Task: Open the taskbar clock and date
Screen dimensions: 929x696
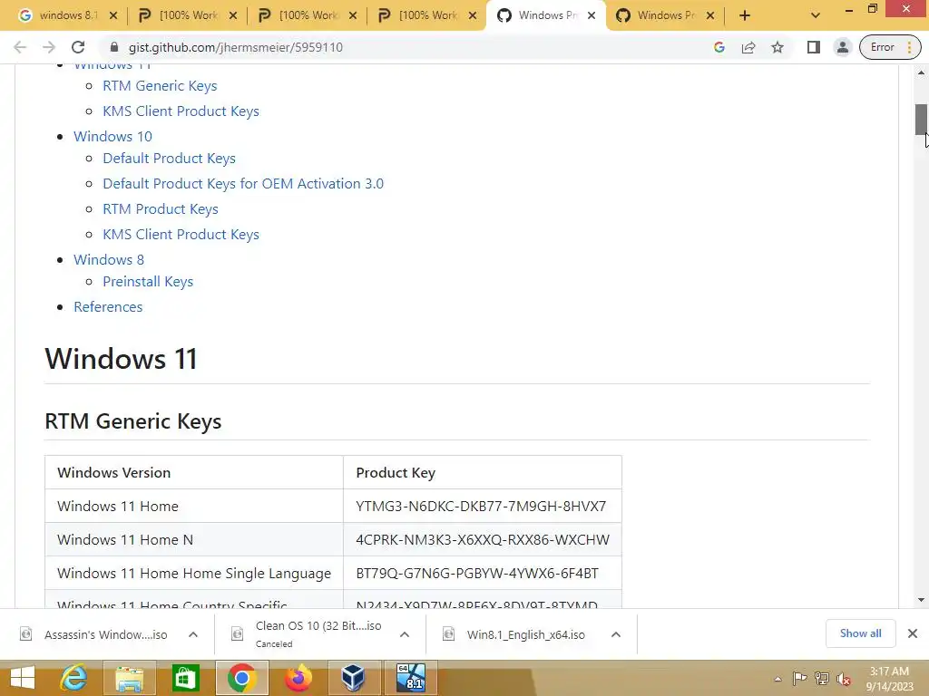Action: (889, 678)
